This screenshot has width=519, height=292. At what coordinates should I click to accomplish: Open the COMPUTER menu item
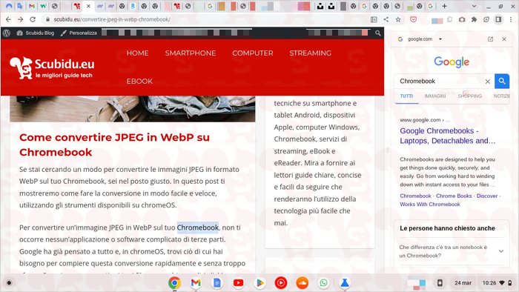click(x=253, y=53)
